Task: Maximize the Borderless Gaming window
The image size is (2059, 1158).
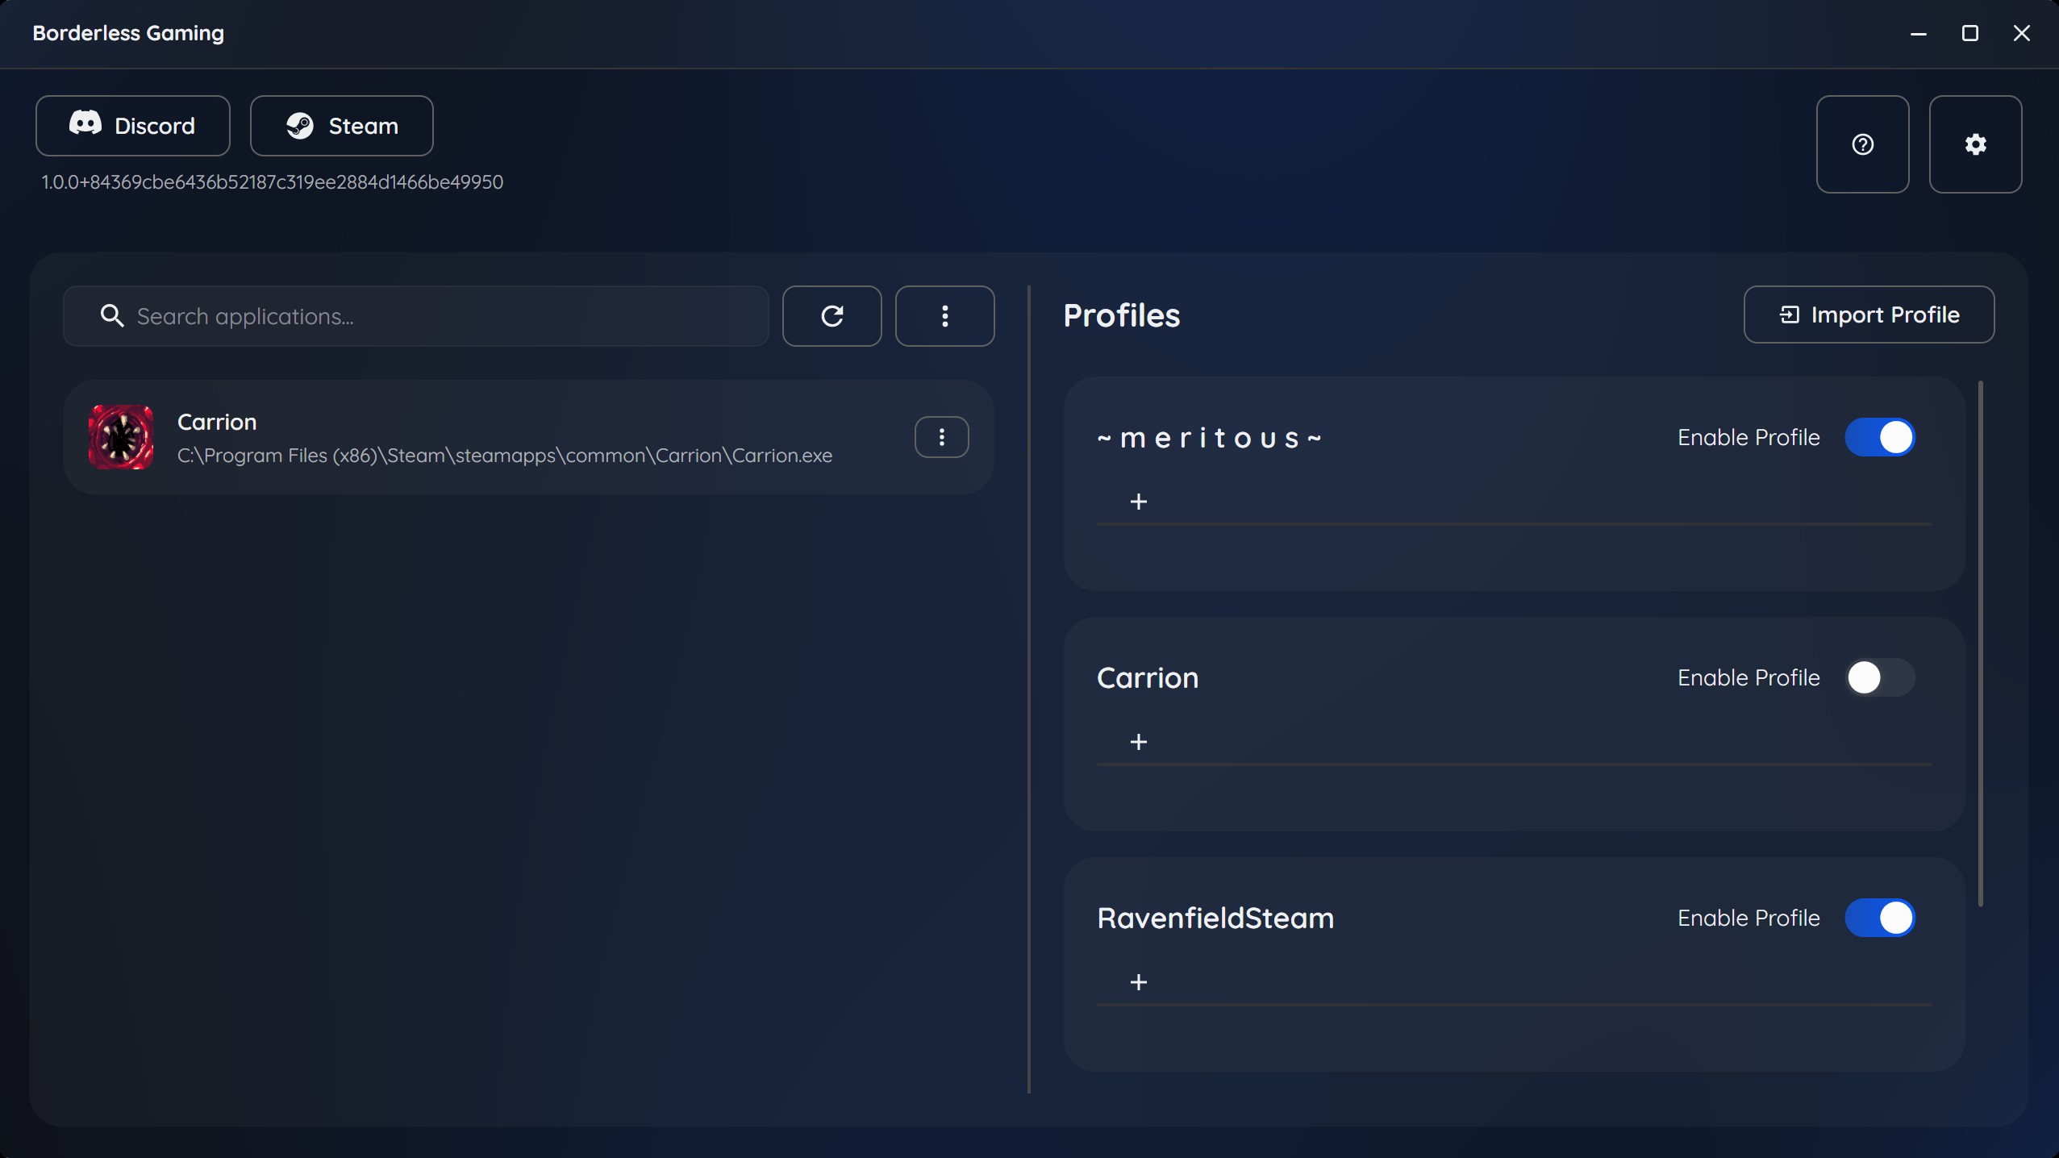Action: coord(1969,33)
